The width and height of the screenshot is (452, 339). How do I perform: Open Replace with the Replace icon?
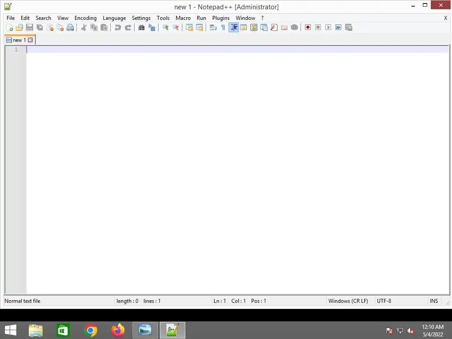[152, 27]
